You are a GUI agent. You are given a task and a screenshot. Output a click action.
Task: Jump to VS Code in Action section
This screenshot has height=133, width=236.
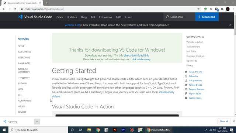tap(195, 42)
